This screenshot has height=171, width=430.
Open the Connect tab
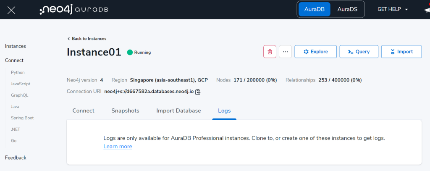point(84,110)
